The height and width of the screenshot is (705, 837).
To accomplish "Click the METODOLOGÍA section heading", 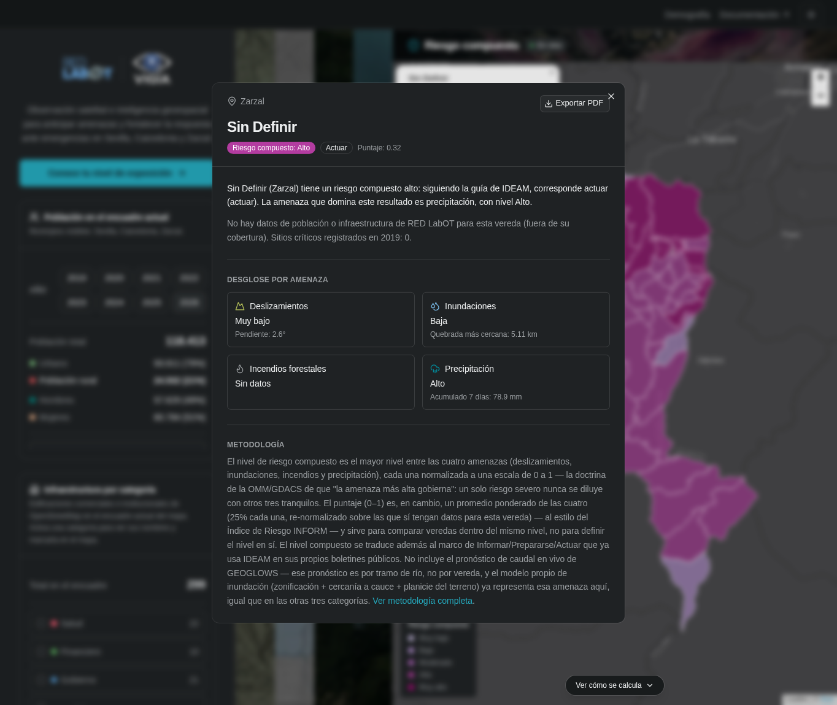I will coord(256,445).
